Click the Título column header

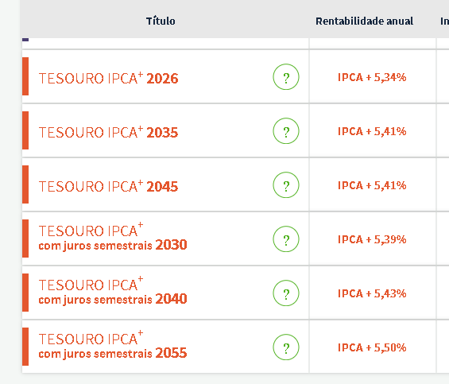pos(161,21)
